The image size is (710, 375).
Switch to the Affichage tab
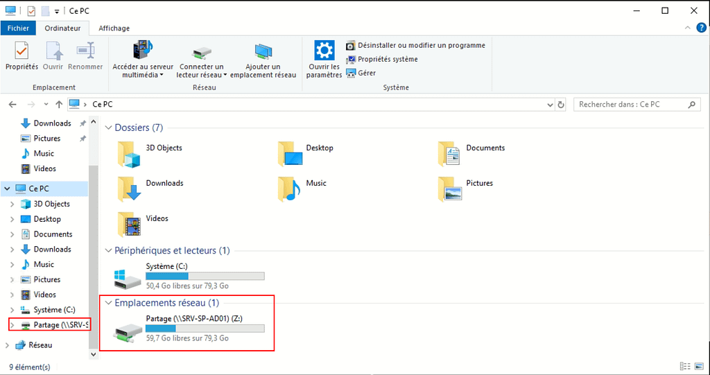tap(114, 28)
